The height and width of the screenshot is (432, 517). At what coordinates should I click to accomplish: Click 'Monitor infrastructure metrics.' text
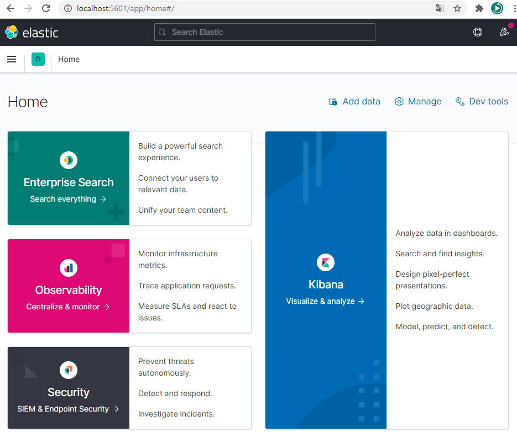click(x=178, y=259)
